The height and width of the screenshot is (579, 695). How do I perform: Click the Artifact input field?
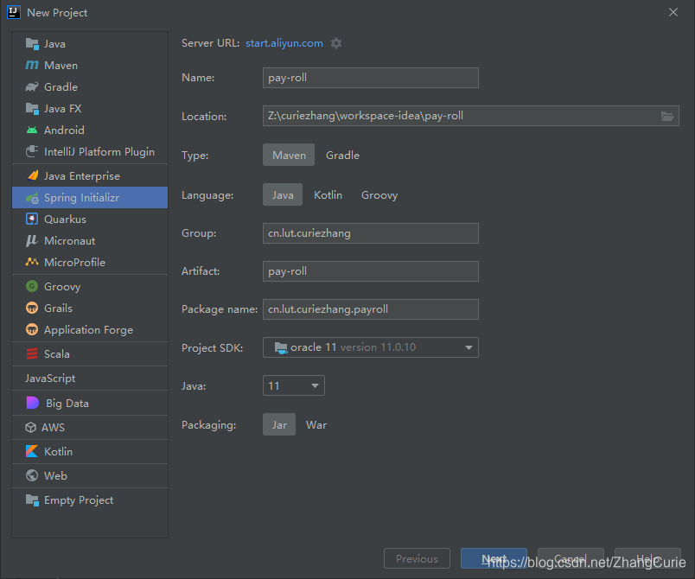click(371, 271)
